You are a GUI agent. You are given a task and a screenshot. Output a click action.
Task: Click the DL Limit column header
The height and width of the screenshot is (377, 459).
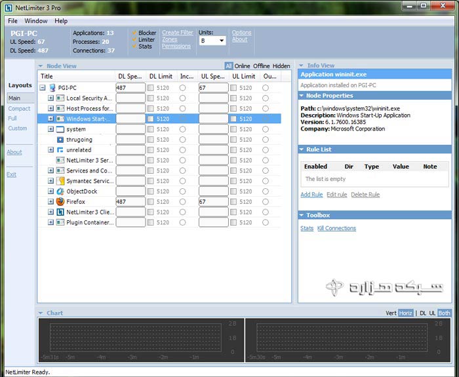161,77
